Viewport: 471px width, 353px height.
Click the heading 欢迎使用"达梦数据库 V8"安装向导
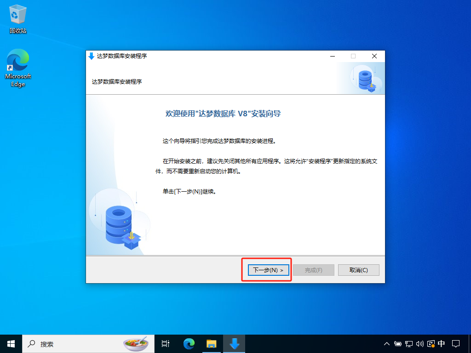[223, 114]
